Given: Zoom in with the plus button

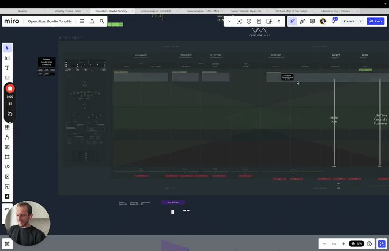Looking at the screenshot, I should pos(343,244).
